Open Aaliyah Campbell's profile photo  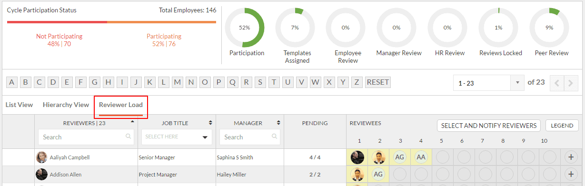pyautogui.click(x=42, y=157)
